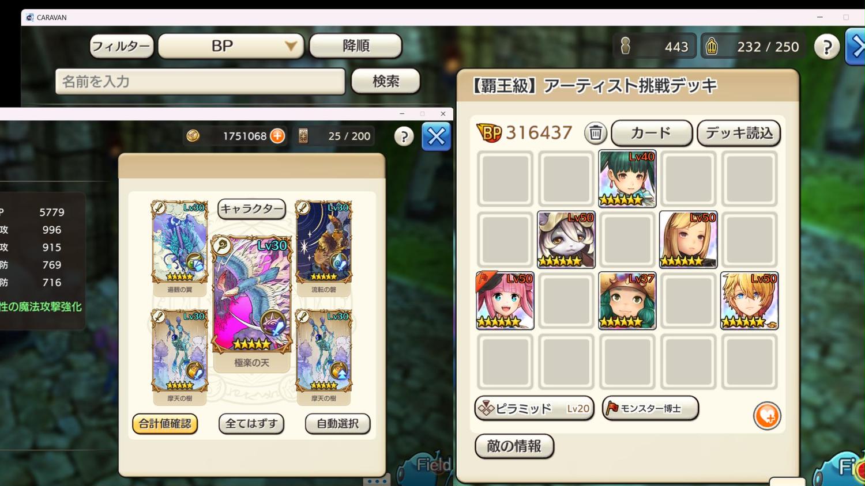Select the Lv37 character with brown hat
The image size is (865, 486).
coord(627,301)
